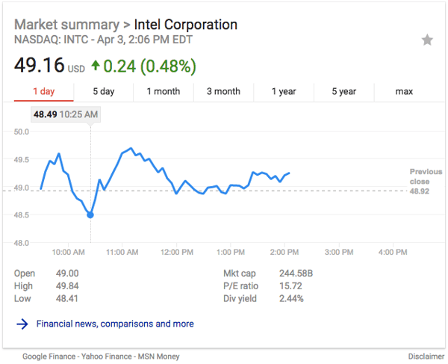The width and height of the screenshot is (448, 364).
Task: Switch to the 5 year tab
Action: (x=344, y=92)
